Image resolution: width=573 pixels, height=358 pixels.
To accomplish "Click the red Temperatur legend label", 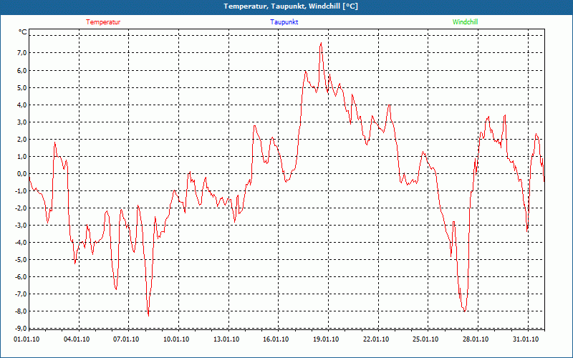I will point(103,22).
